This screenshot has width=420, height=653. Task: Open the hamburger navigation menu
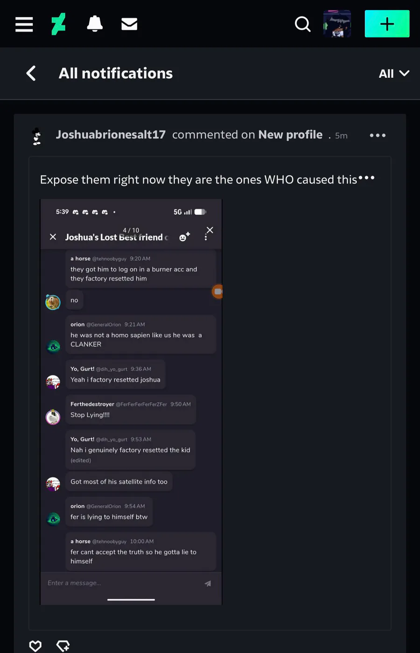(24, 24)
